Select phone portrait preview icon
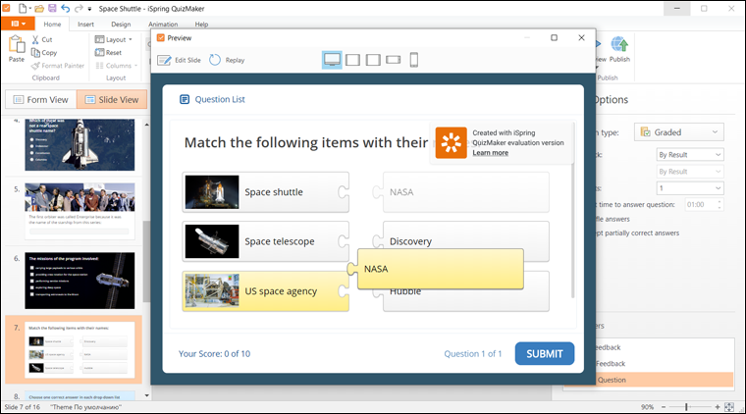746x414 pixels. click(x=414, y=60)
